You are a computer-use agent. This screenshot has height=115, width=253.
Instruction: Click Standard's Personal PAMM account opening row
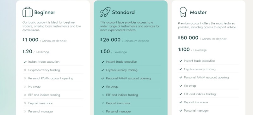tap(131, 78)
